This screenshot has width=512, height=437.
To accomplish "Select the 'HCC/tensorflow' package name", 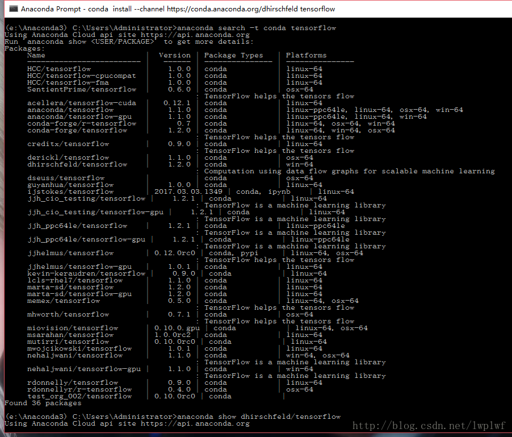I will (59, 69).
